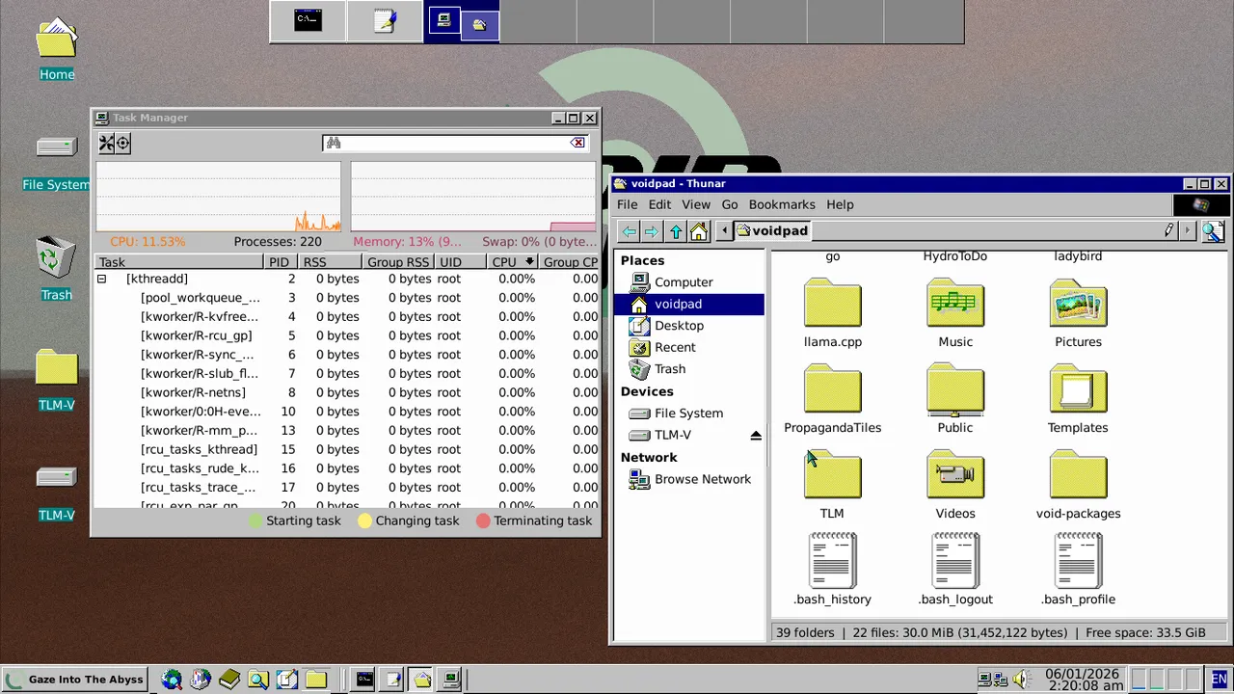Open Thunar's file search with the magnifier-document icon
1234x694 pixels.
click(1213, 230)
